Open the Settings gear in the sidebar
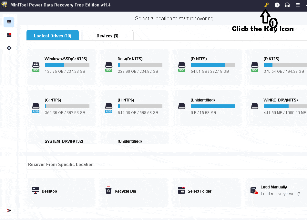 tap(9, 48)
